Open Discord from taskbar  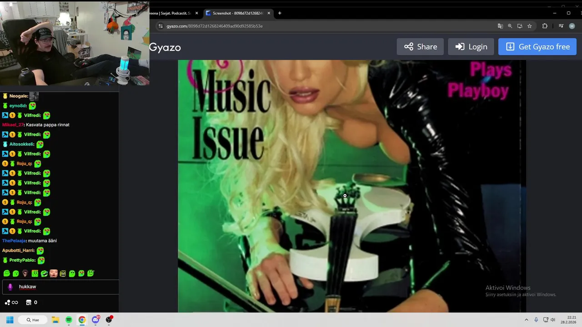pos(95,320)
